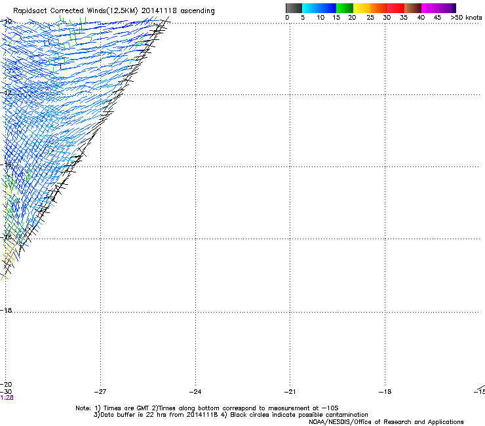Viewport: 485px width, 426px height.
Task: Pick the brown 35-40 knots legend swatch
Action: click(x=413, y=8)
